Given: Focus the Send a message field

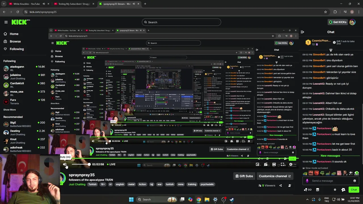Looking at the screenshot, I should pyautogui.click(x=331, y=181).
